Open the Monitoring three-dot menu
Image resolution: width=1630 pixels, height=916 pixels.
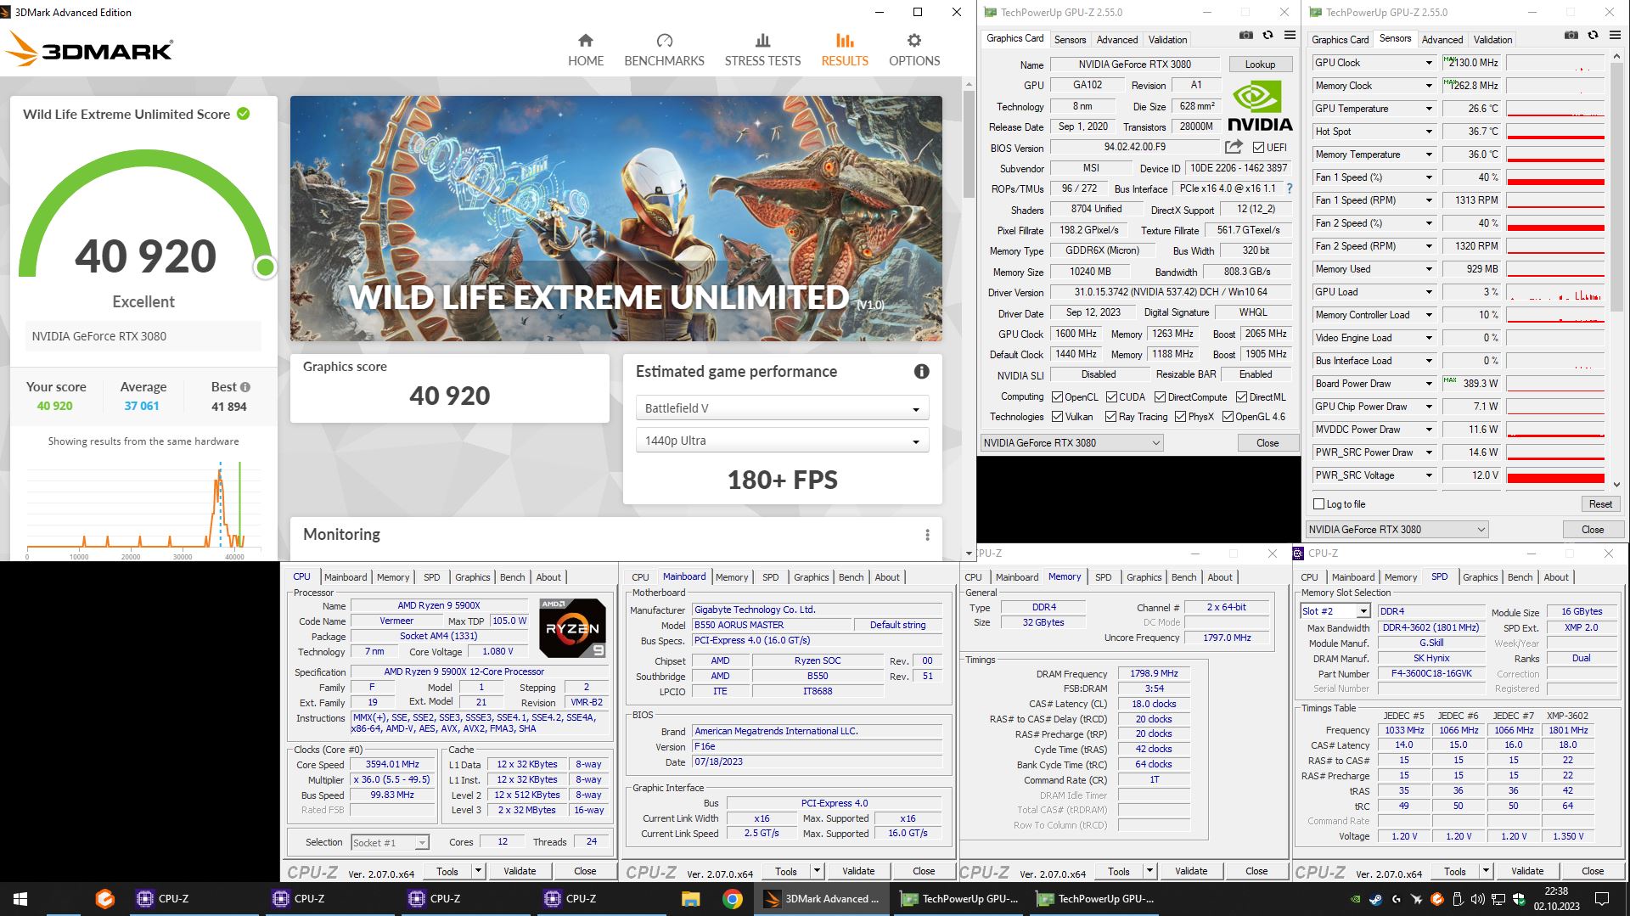(x=927, y=535)
